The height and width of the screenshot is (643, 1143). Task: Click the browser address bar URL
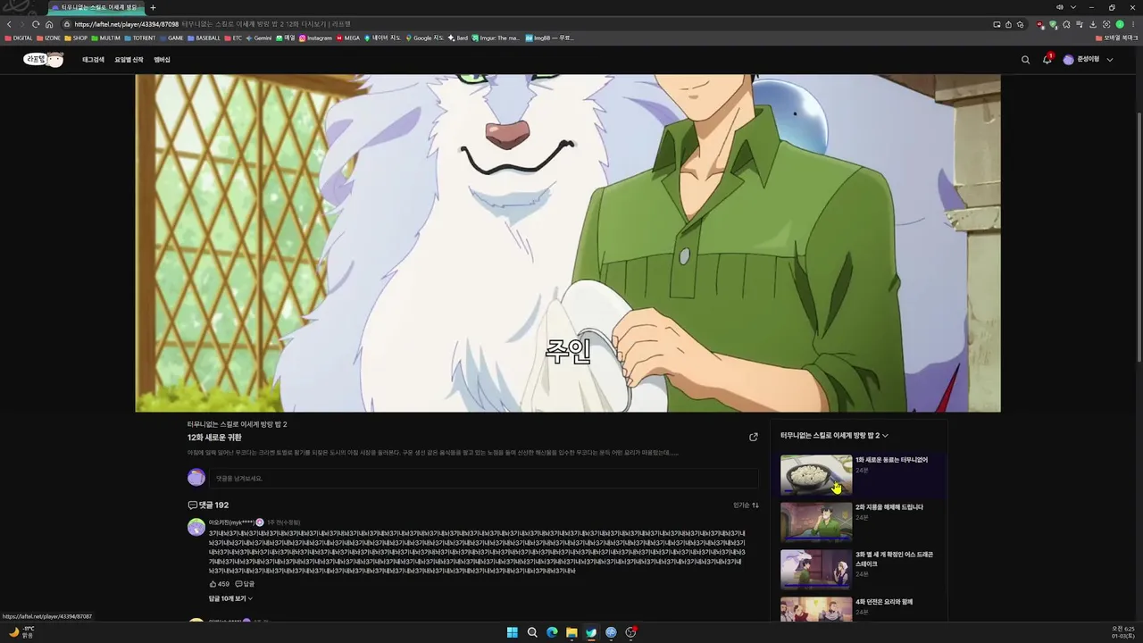[127, 24]
